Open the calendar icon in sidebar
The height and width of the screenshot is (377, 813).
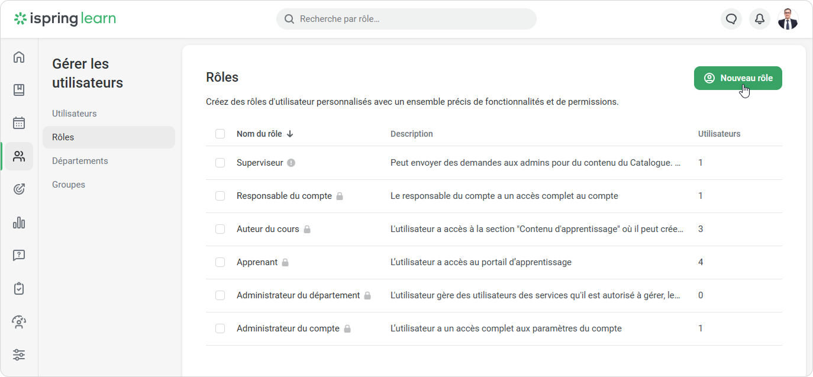click(19, 123)
